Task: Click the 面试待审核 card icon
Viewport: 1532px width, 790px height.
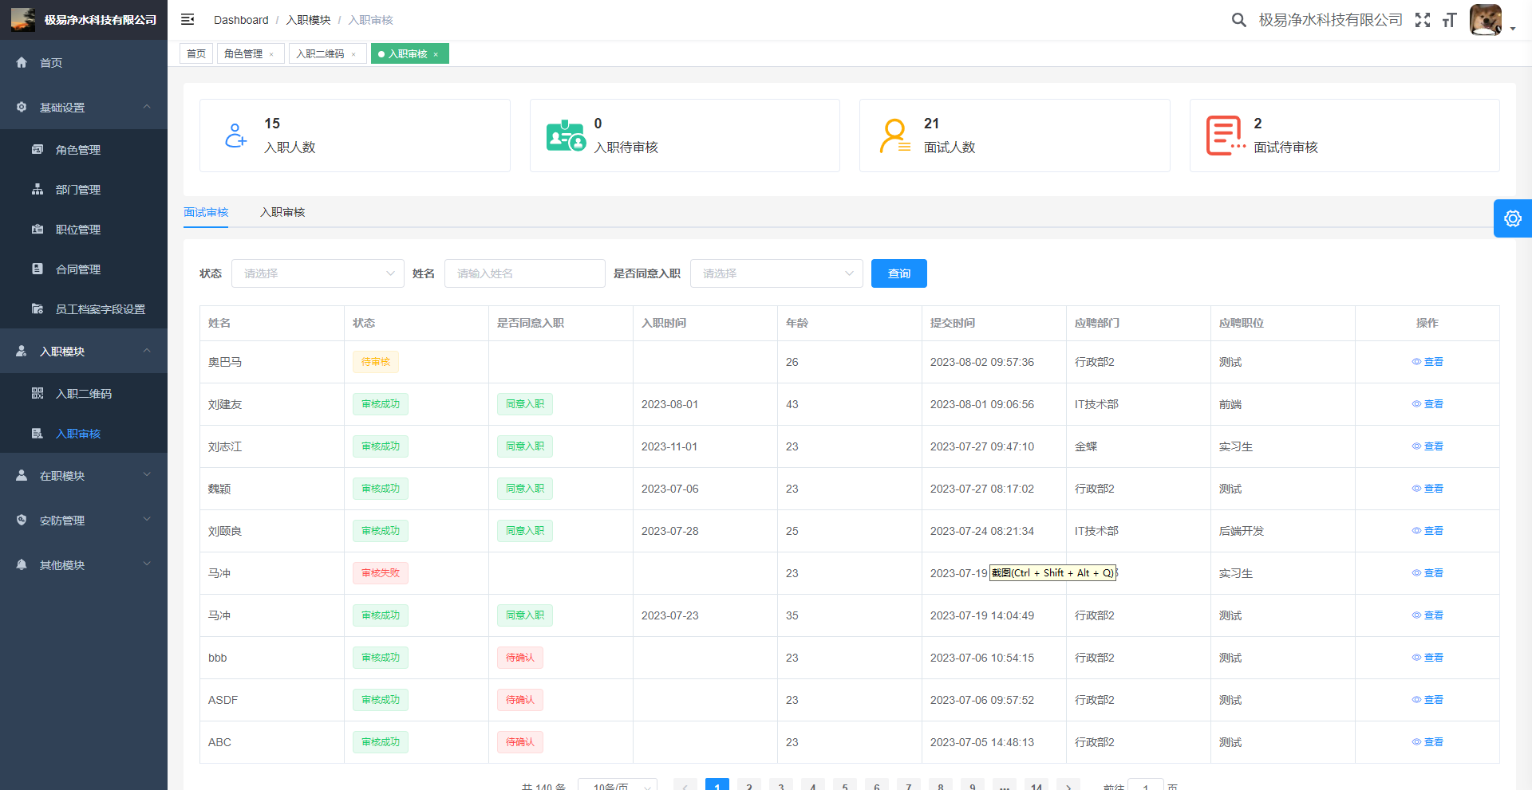Action: click(x=1226, y=136)
